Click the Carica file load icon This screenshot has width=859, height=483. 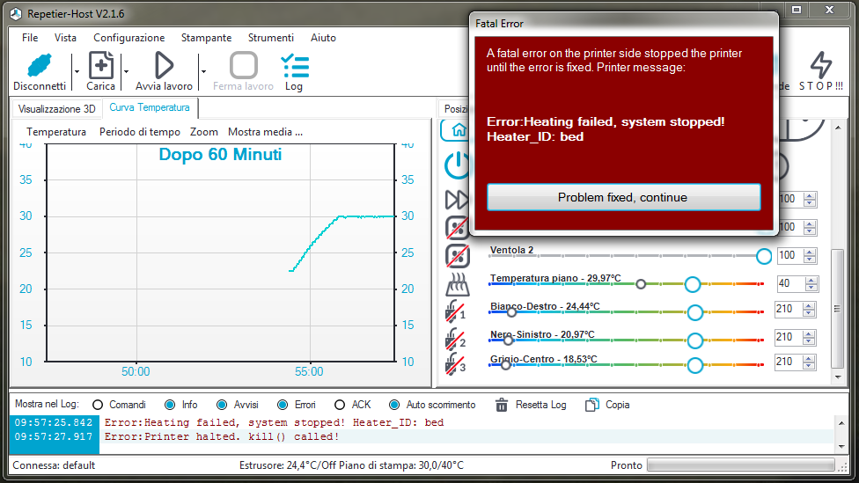pos(101,66)
